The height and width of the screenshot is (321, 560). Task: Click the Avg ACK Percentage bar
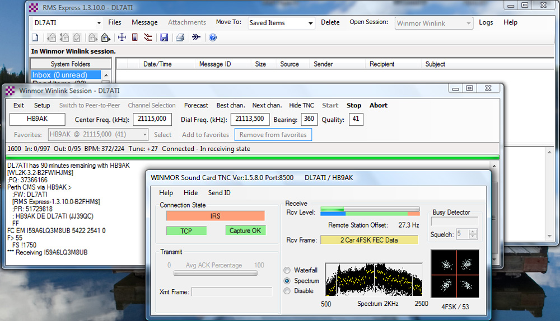[x=216, y=273]
